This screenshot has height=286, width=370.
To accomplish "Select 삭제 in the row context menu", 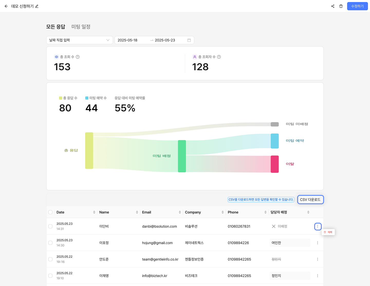I will pos(328,232).
